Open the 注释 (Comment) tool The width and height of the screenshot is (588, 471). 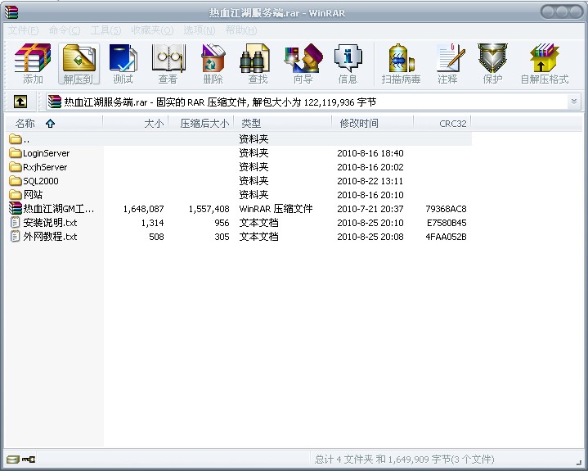(447, 64)
